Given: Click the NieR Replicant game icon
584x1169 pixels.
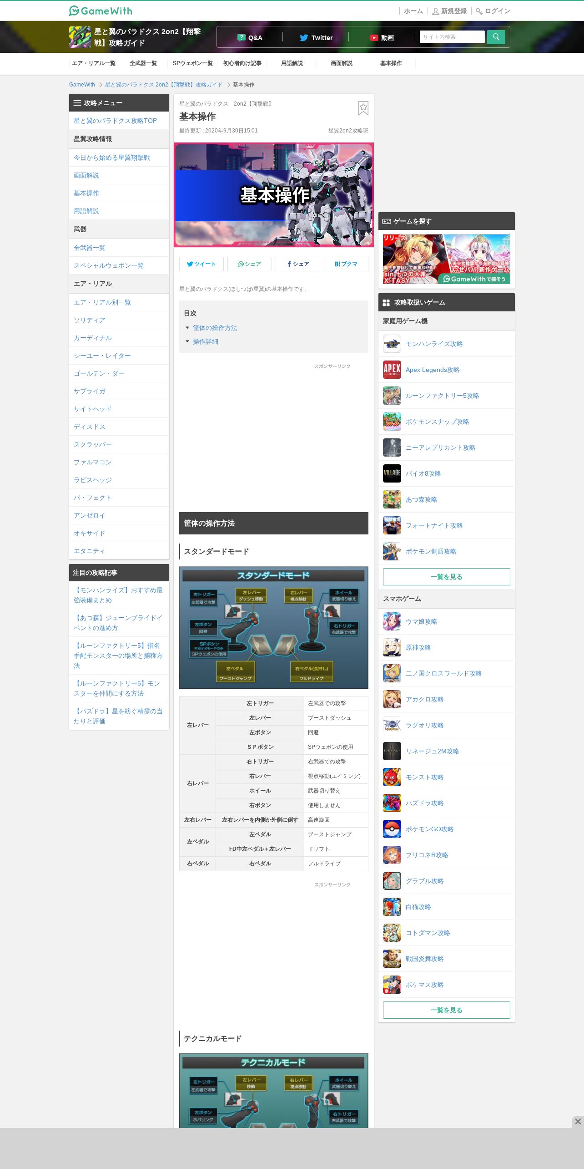Looking at the screenshot, I should (392, 447).
